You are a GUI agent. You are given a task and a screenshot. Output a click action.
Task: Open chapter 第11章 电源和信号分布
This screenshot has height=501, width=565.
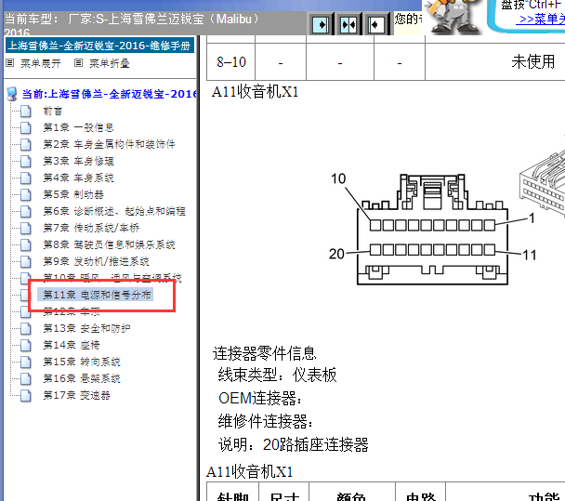[x=97, y=295]
